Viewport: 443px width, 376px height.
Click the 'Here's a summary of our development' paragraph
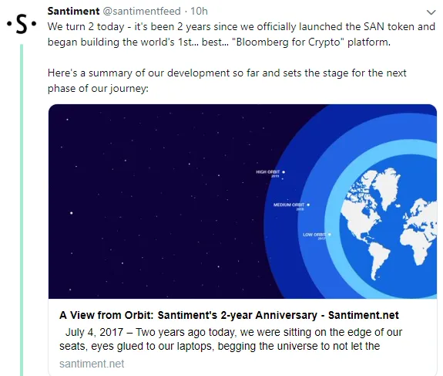tap(227, 81)
